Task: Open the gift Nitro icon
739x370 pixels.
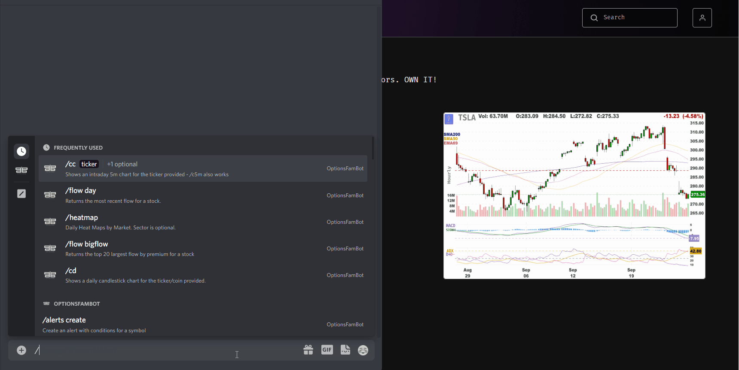Action: [x=308, y=350]
